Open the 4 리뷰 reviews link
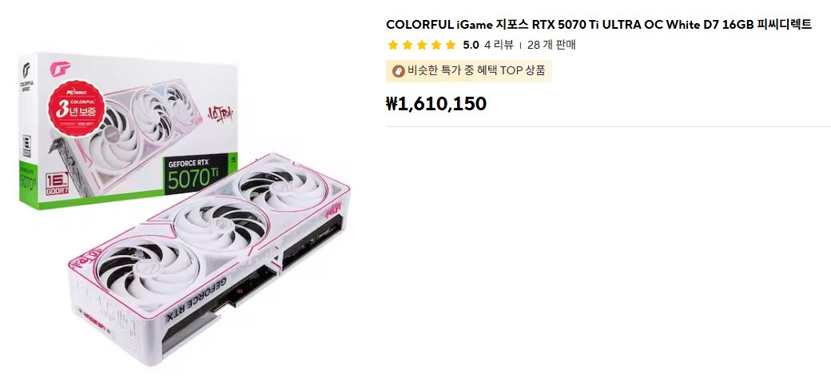Screen dimensions: 831x382 pyautogui.click(x=498, y=45)
